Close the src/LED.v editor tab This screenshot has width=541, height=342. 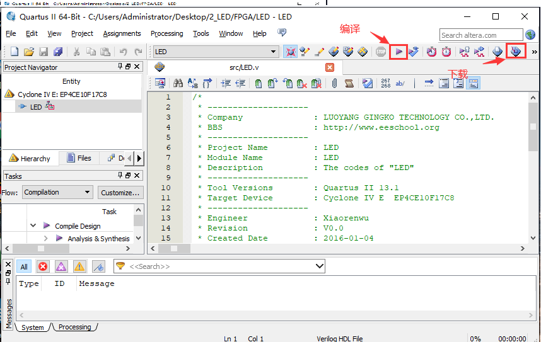click(x=330, y=67)
